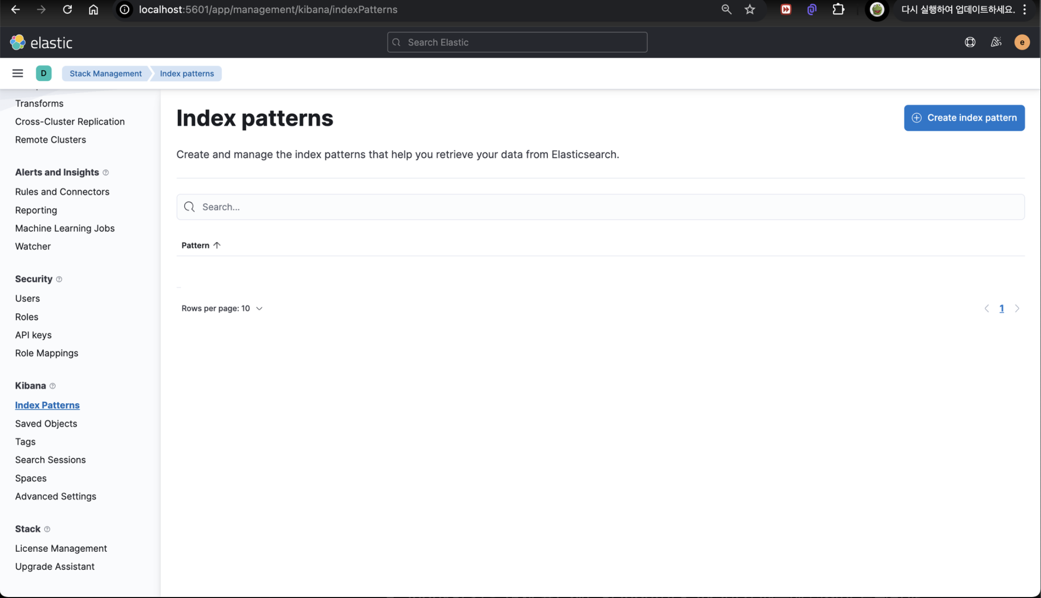Open the hamburger navigation menu

(x=17, y=74)
